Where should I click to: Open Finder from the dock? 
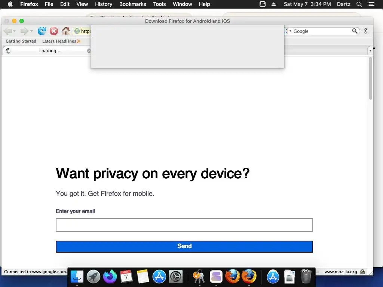click(77, 277)
